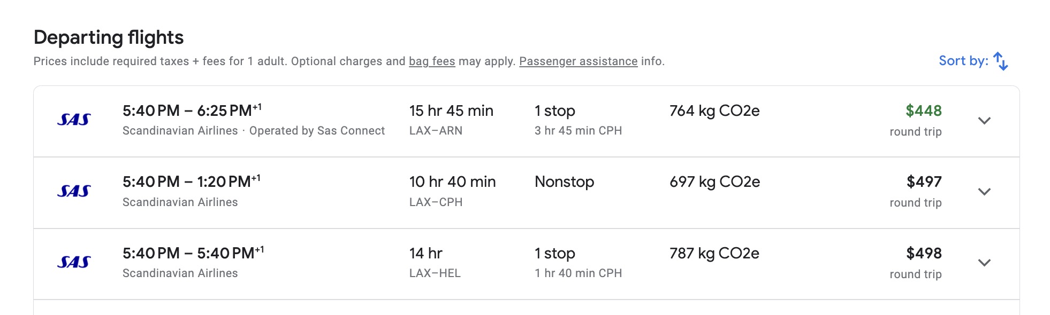Select the $497 round trip price
Screen dimensions: 1050x315
tap(924, 182)
